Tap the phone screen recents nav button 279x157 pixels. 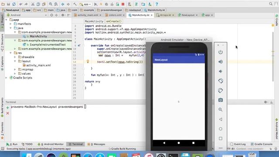pyautogui.click(x=194, y=143)
